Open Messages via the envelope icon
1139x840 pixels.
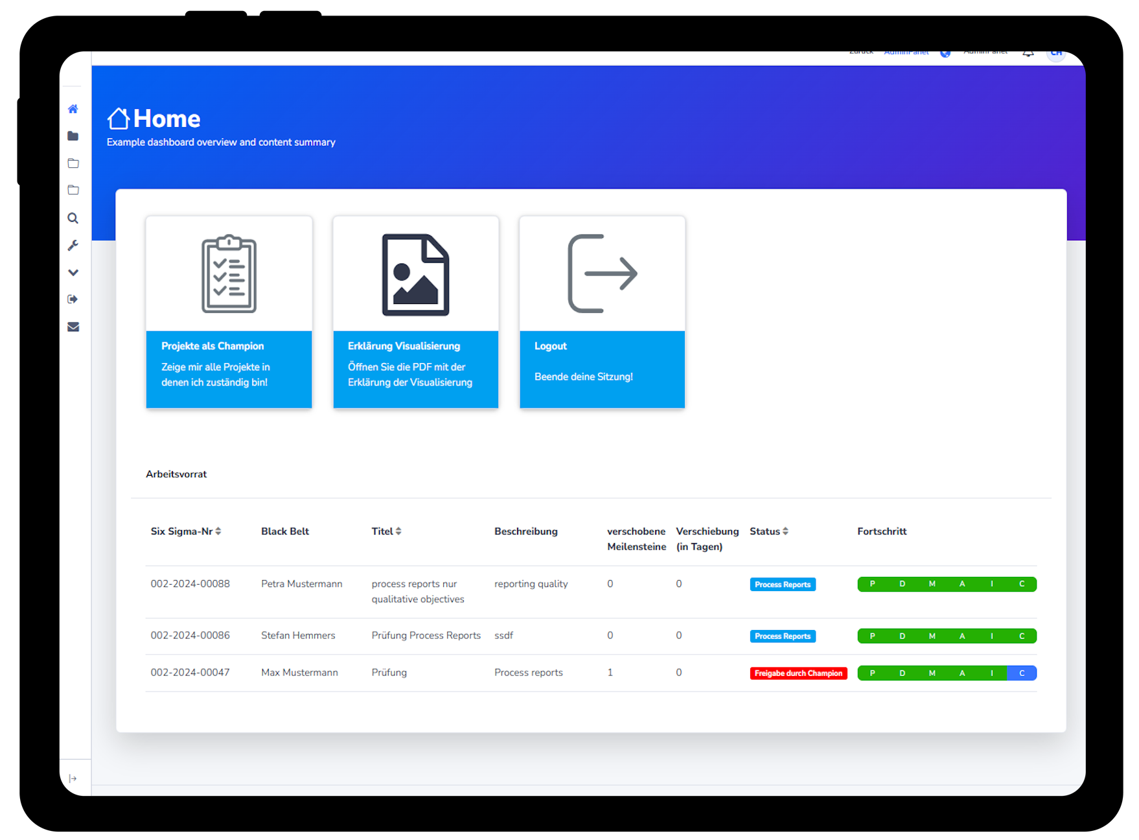tap(73, 327)
